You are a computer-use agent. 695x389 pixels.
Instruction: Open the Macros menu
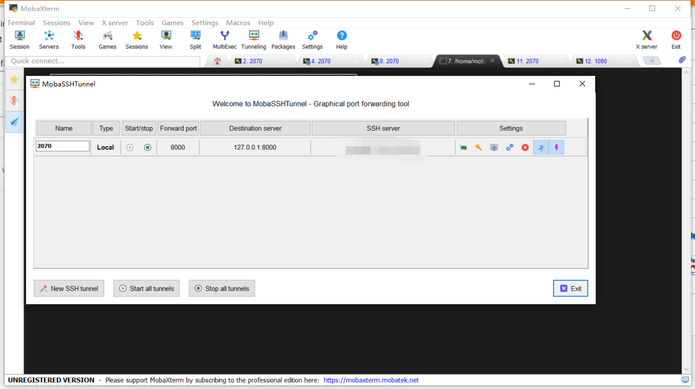tap(238, 23)
